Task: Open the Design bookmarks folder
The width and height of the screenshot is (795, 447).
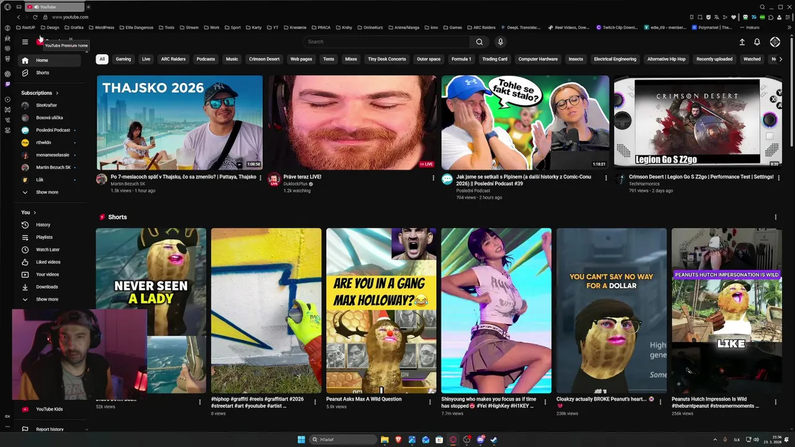Action: click(50, 27)
